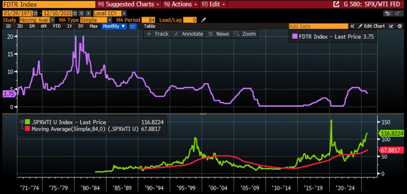Open the start date calendar picker
The height and width of the screenshot is (194, 407).
click(36, 13)
